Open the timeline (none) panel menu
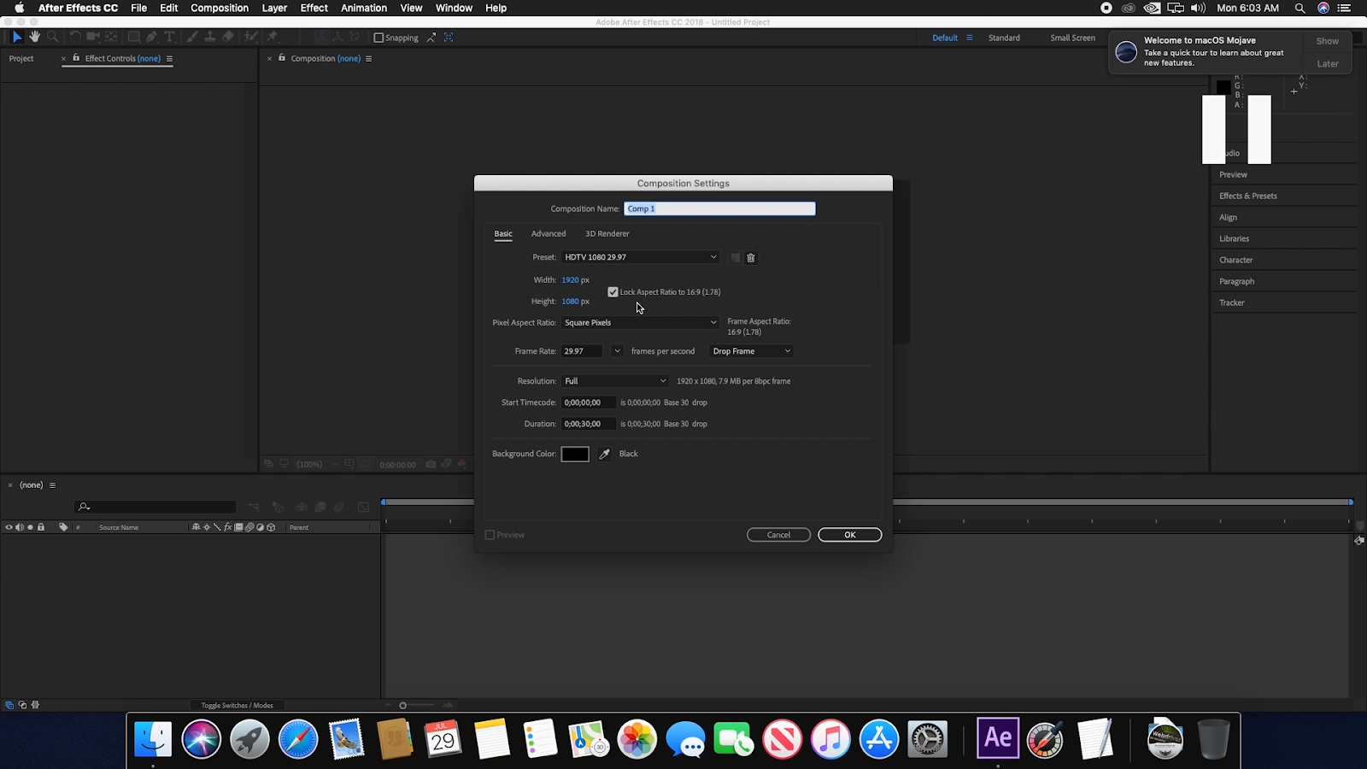Screen dimensions: 1367x769 (52, 485)
